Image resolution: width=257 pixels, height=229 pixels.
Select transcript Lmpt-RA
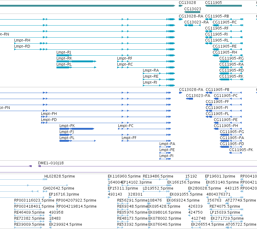[x=151, y=70]
